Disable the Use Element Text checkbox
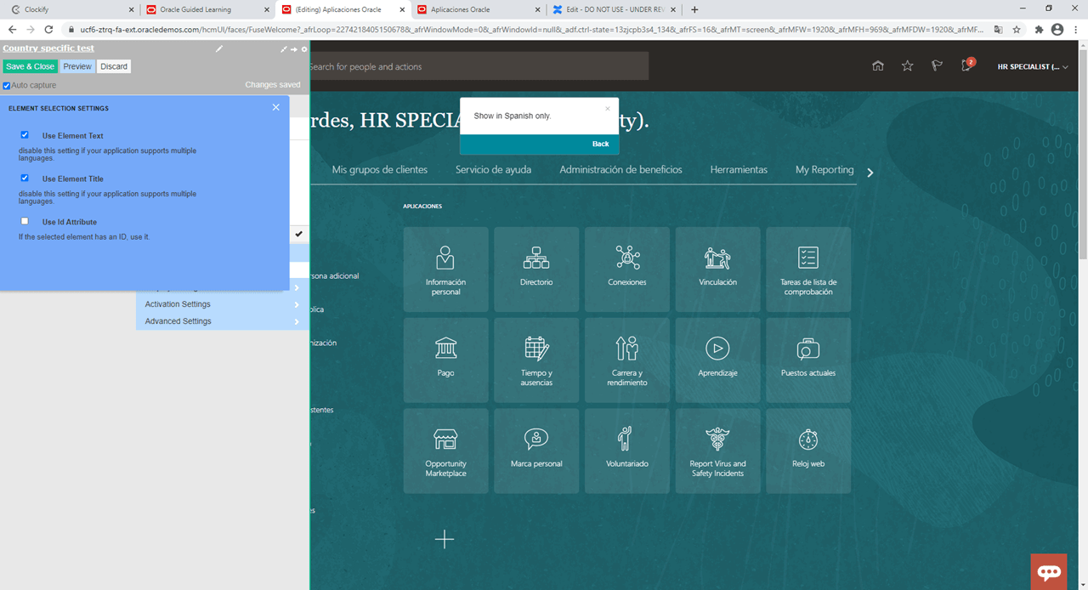The height and width of the screenshot is (590, 1088). click(25, 134)
